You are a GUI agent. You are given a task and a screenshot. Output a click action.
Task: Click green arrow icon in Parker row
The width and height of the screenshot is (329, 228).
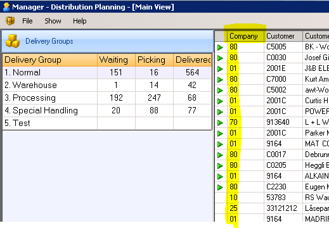point(220,133)
